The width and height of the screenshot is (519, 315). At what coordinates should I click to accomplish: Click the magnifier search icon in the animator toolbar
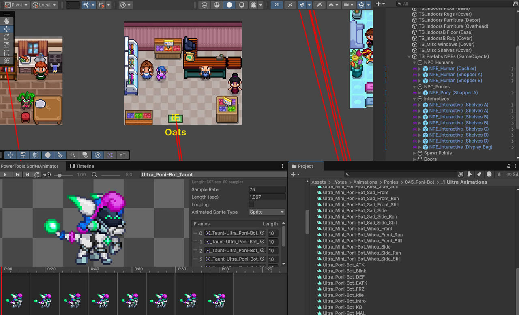[x=73, y=155]
